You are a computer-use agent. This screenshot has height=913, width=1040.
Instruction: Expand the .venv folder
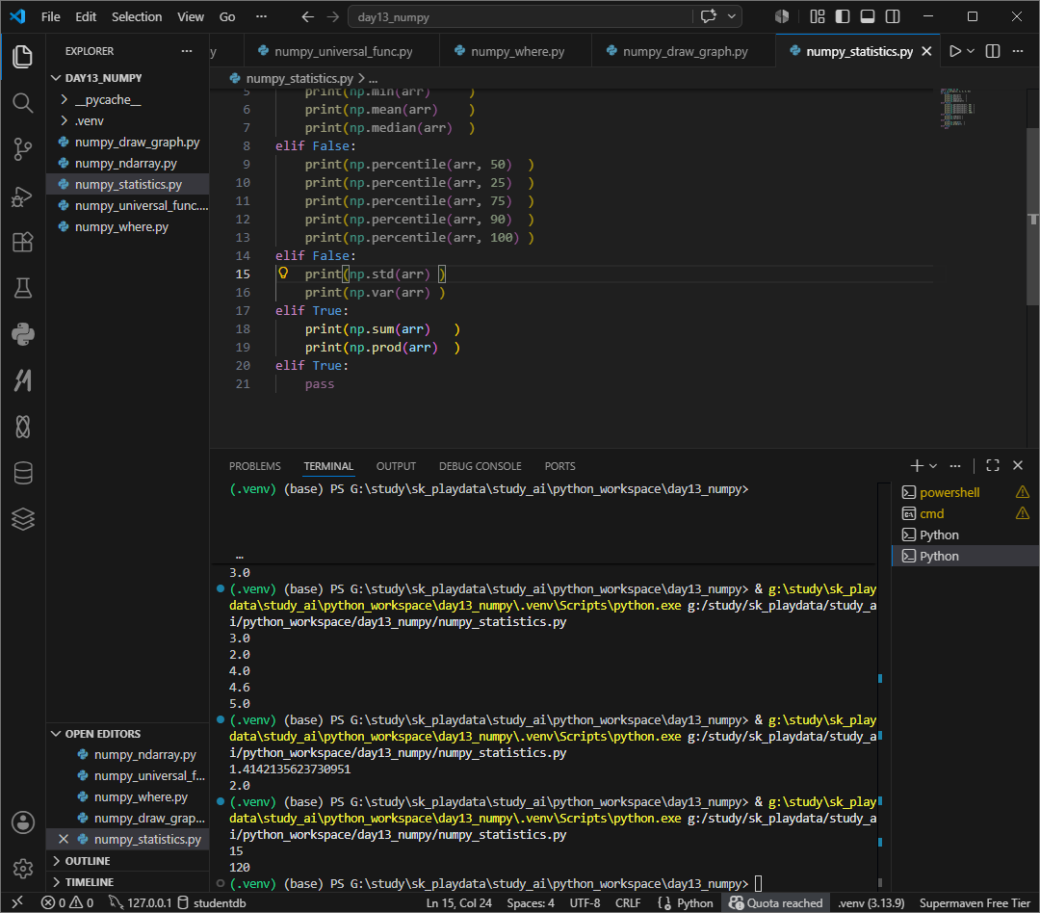tap(127, 120)
